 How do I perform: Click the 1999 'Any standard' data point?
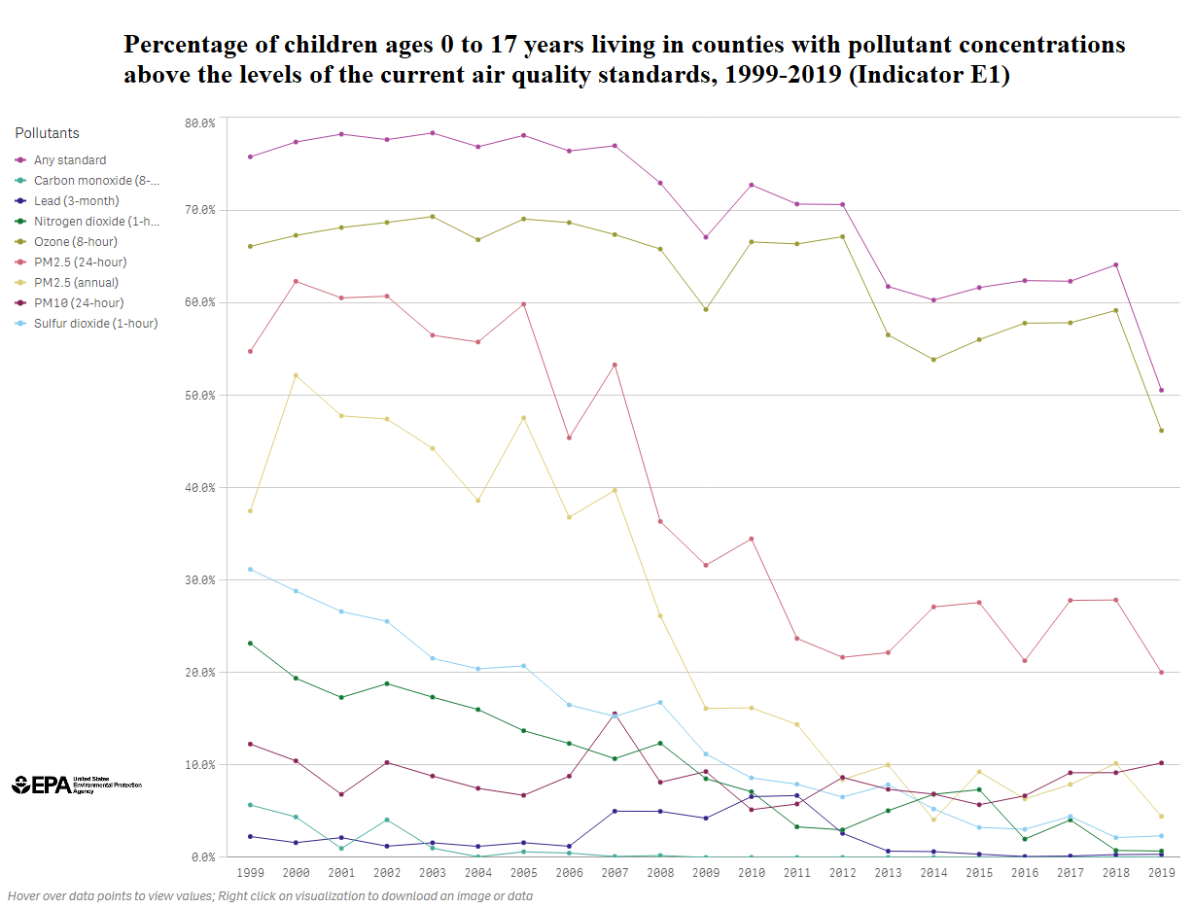250,157
